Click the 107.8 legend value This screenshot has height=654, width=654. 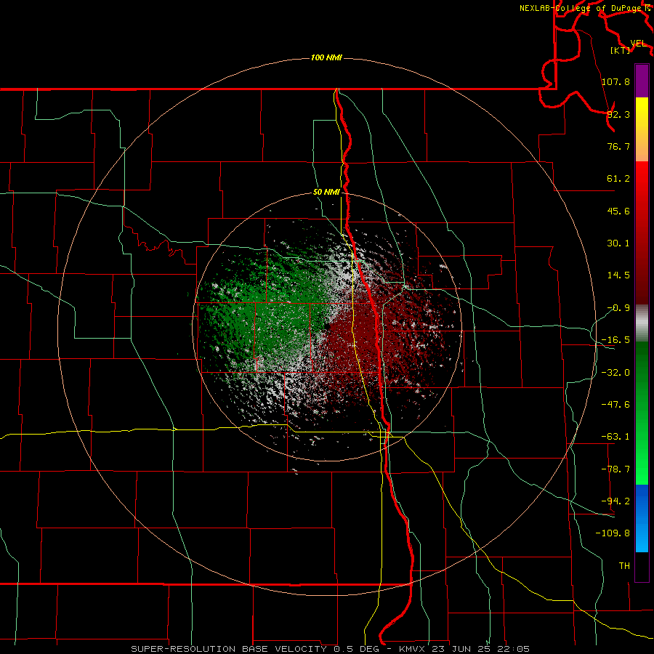coord(615,81)
